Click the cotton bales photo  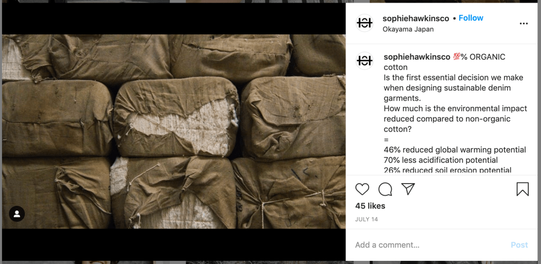tap(173, 132)
